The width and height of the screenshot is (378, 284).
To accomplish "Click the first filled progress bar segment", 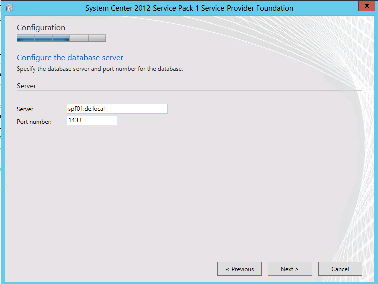I will 25,38.
